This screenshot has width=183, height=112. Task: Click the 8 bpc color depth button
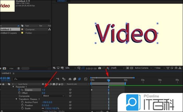click(11, 68)
